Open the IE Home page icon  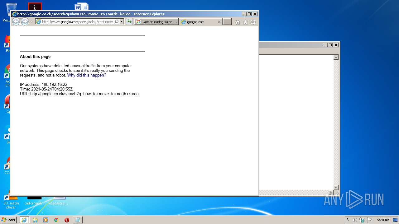click(238, 22)
